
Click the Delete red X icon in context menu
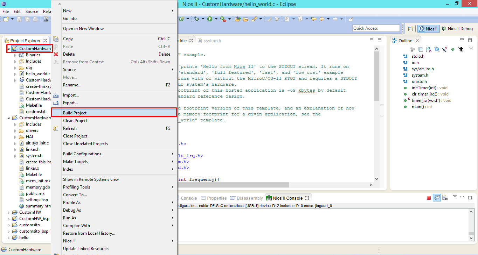(56, 54)
